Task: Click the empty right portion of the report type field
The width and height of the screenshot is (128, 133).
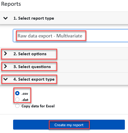Action: [x=107, y=36]
